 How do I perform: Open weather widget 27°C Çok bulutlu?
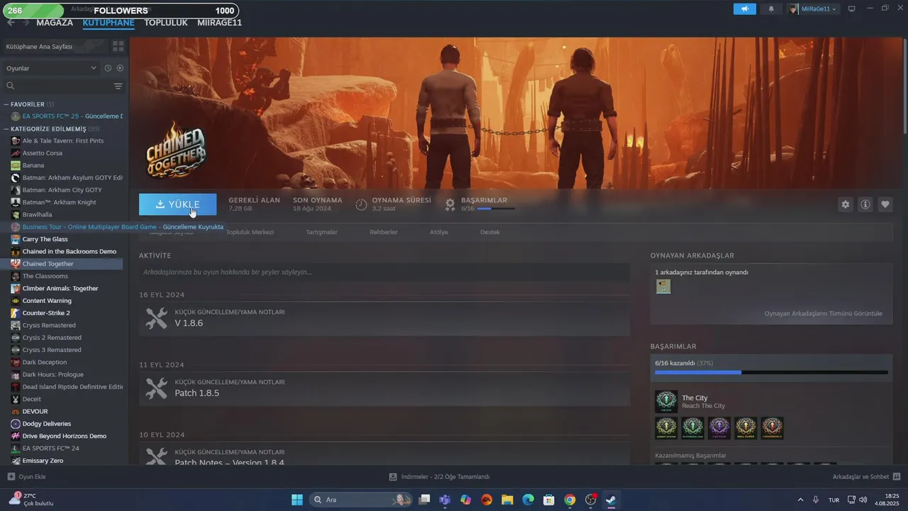point(32,500)
